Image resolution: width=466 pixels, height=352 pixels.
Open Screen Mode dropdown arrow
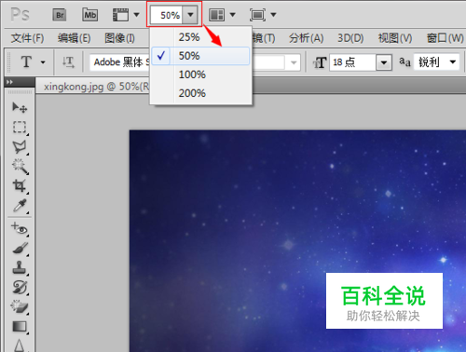point(273,15)
